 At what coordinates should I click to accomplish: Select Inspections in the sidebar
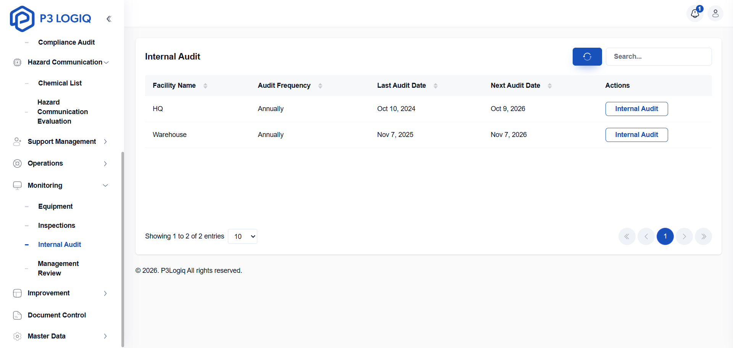56,226
